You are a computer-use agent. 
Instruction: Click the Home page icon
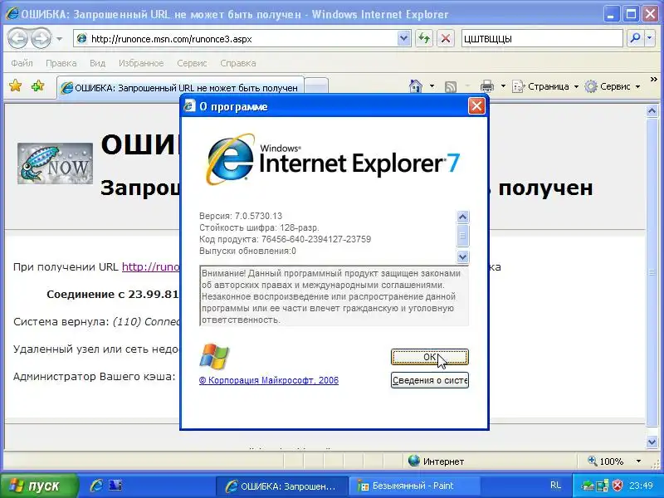[416, 86]
